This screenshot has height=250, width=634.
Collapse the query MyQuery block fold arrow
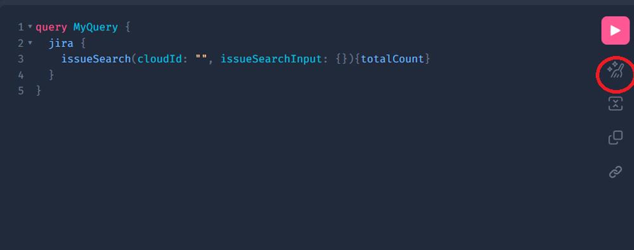[x=30, y=27]
